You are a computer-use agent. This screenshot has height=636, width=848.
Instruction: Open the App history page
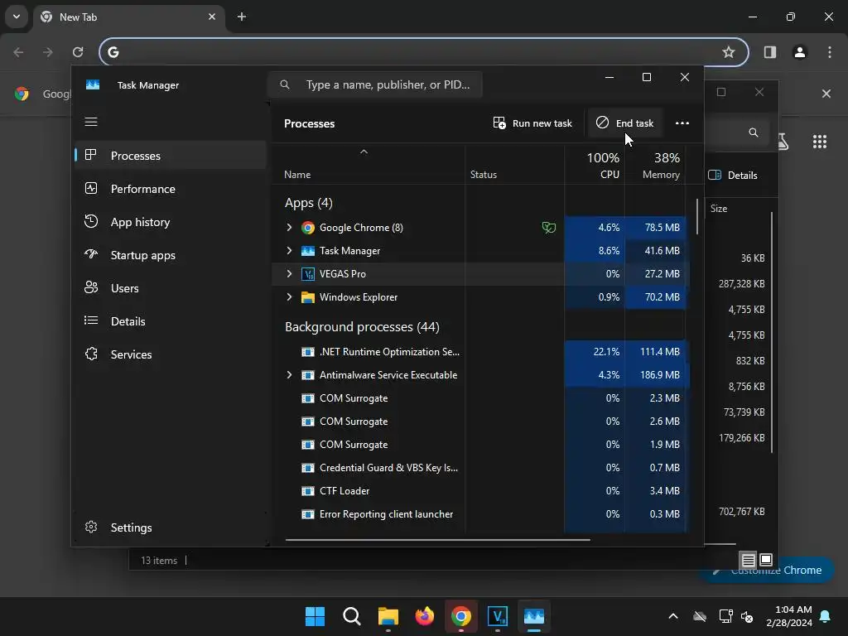coord(171,222)
